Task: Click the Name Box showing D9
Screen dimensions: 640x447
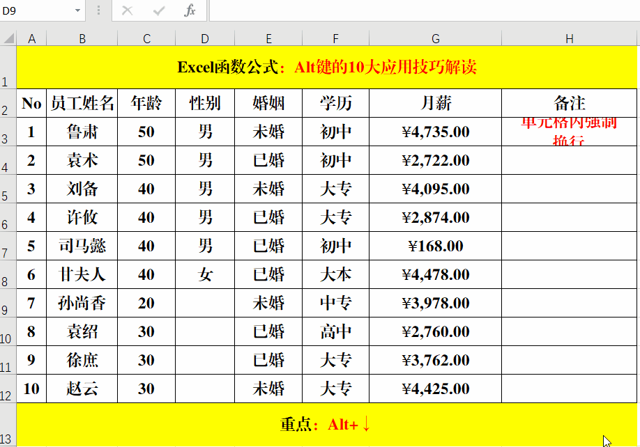Action: click(x=36, y=10)
